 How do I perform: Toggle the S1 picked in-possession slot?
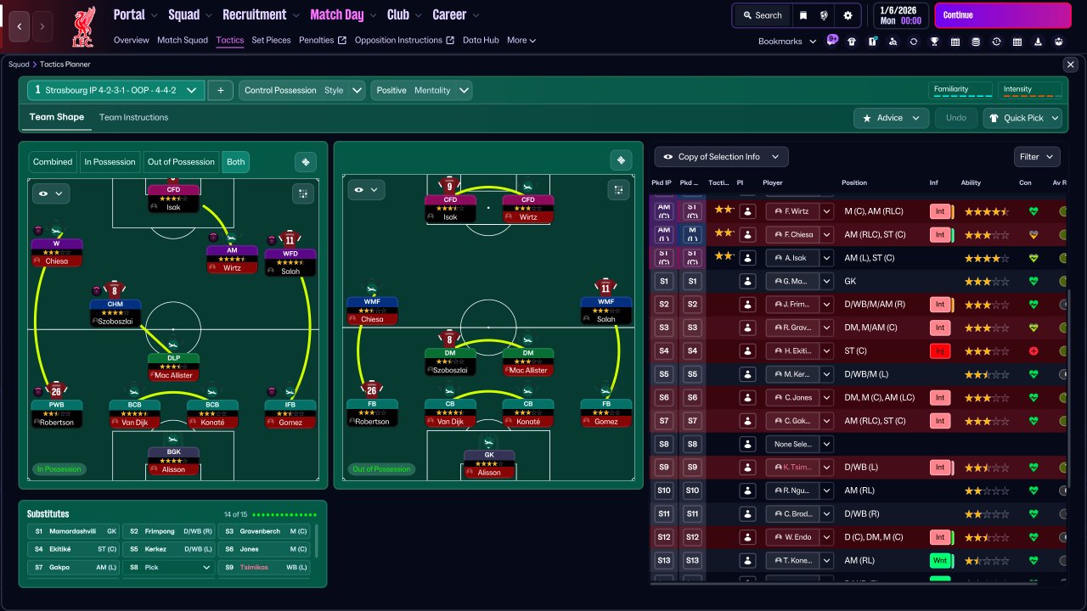point(664,281)
